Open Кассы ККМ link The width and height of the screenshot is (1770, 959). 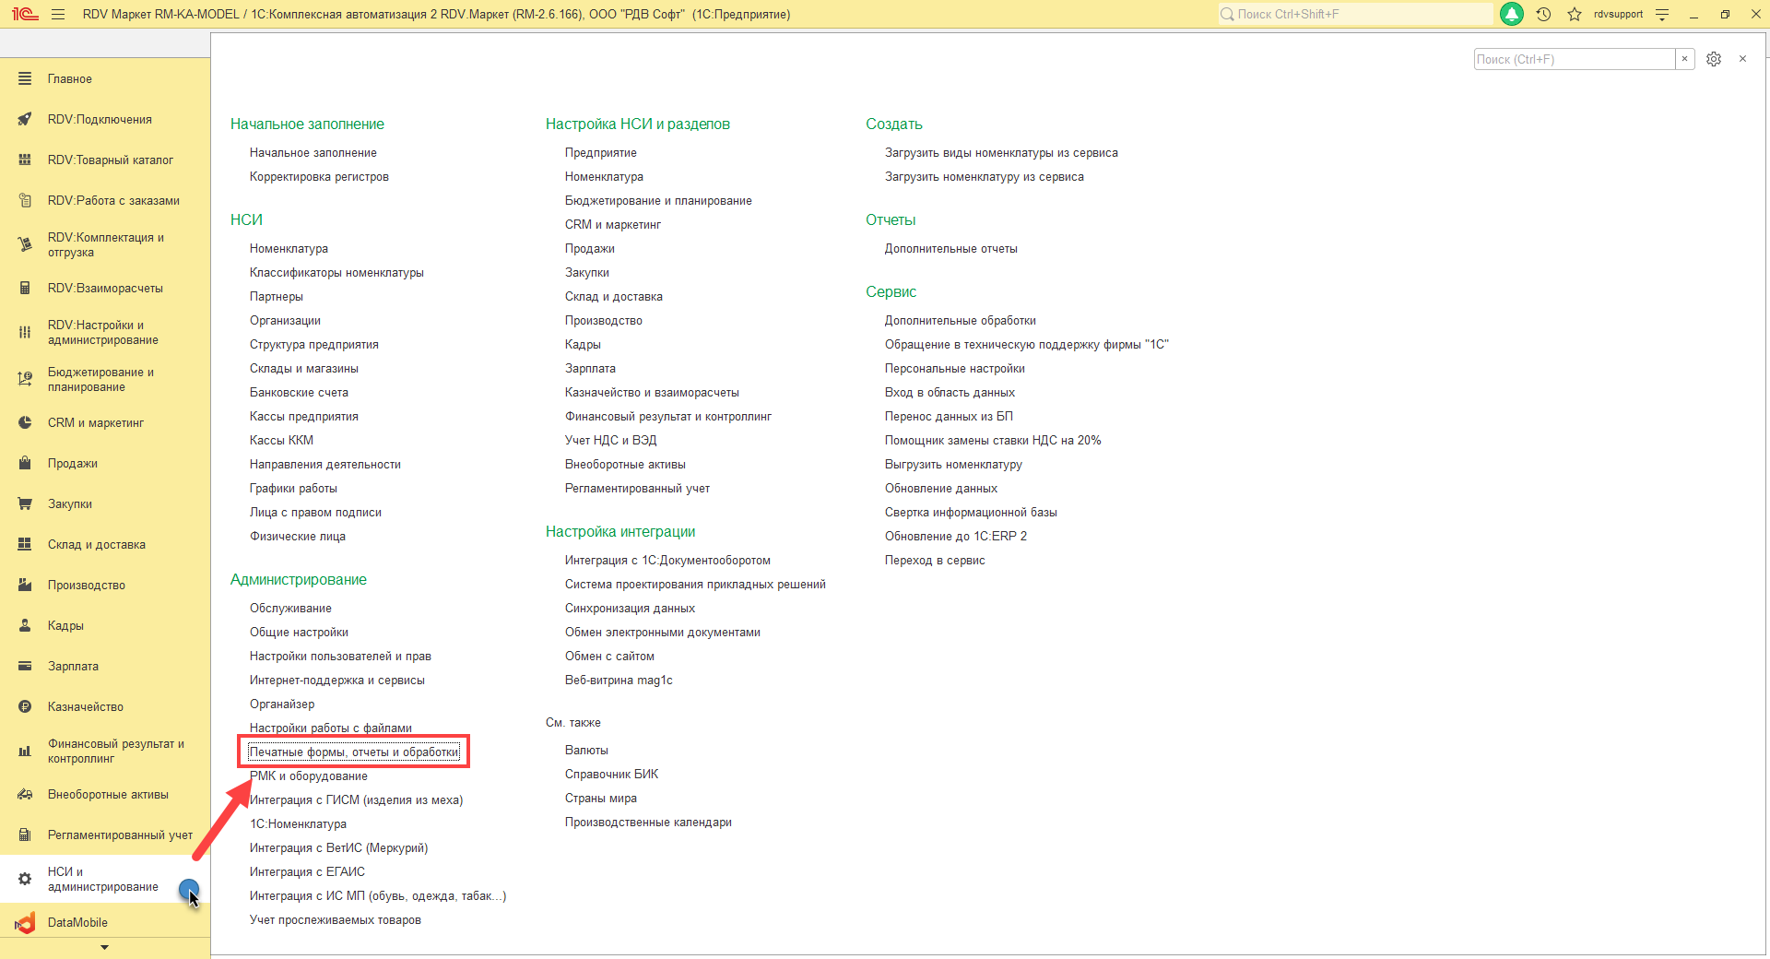click(281, 441)
